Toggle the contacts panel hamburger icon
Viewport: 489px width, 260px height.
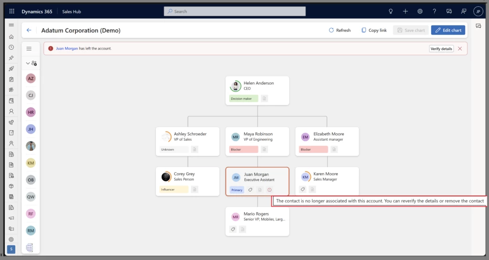coord(29,49)
